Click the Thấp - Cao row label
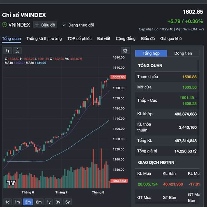Viewport: 207px width, 207px height. (x=147, y=100)
